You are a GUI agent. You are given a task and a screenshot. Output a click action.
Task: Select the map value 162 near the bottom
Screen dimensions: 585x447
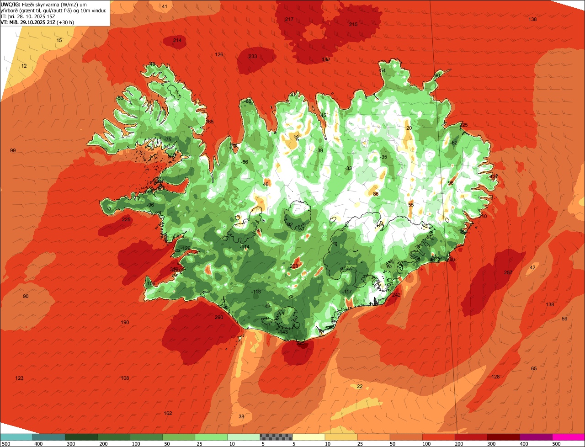click(168, 413)
